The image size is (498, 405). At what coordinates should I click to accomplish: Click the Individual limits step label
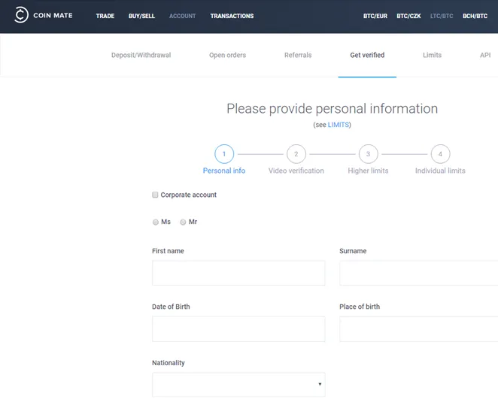click(440, 171)
